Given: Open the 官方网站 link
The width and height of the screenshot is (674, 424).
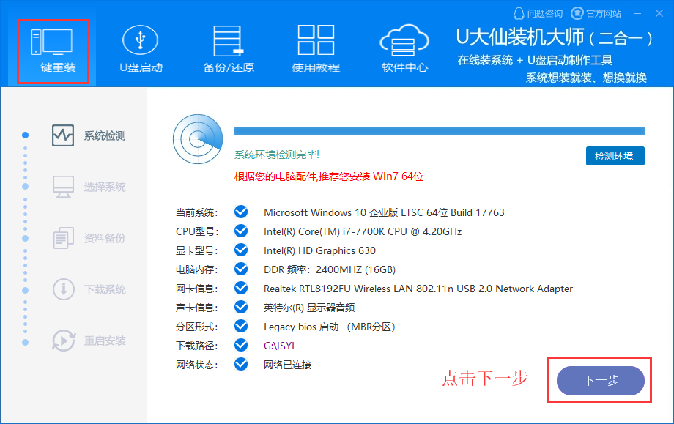Looking at the screenshot, I should (596, 13).
